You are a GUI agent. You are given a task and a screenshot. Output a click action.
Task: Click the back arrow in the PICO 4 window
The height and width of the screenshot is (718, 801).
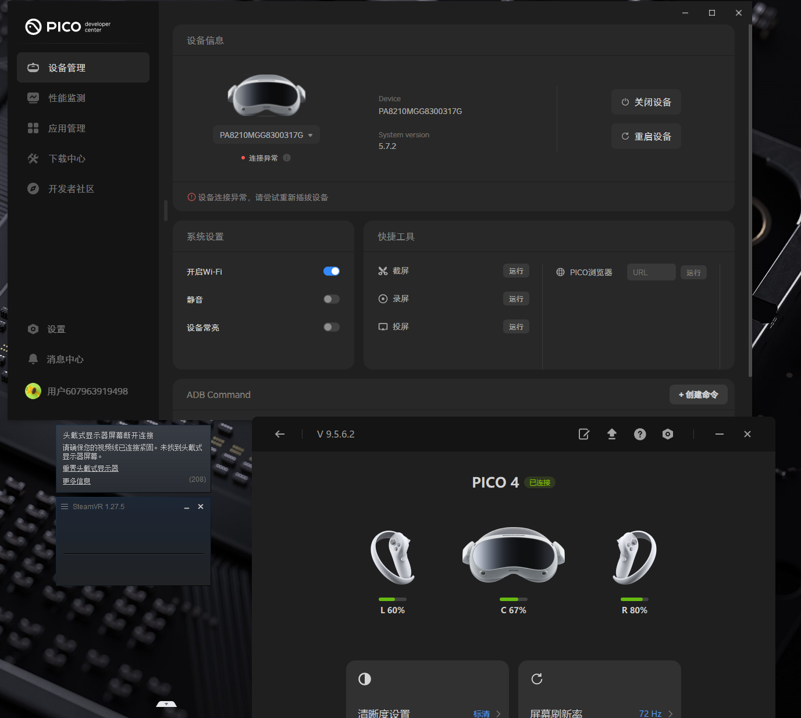point(280,434)
